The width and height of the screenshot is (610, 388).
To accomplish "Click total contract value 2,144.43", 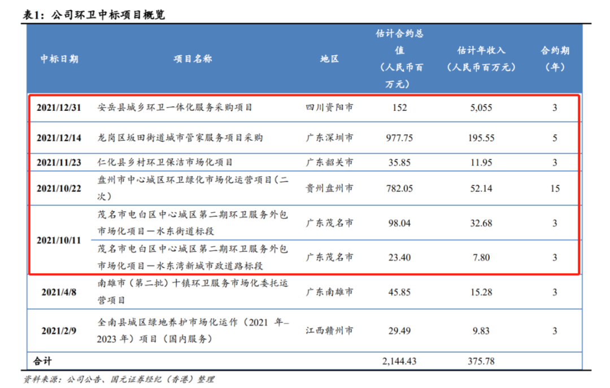I will coord(399,361).
